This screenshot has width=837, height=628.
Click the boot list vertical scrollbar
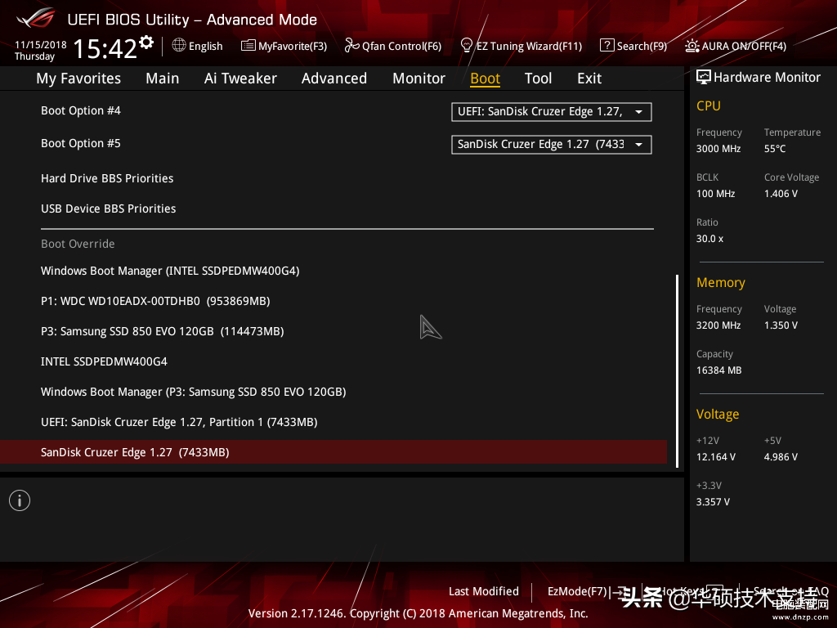(x=677, y=371)
